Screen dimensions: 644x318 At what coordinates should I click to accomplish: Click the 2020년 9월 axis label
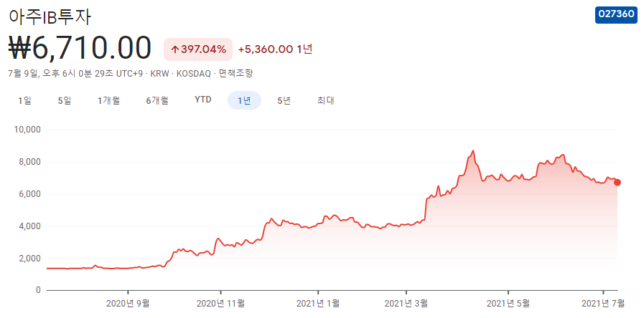(x=128, y=304)
